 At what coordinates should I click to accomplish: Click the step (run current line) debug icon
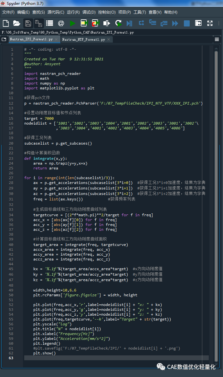pos(141,23)
